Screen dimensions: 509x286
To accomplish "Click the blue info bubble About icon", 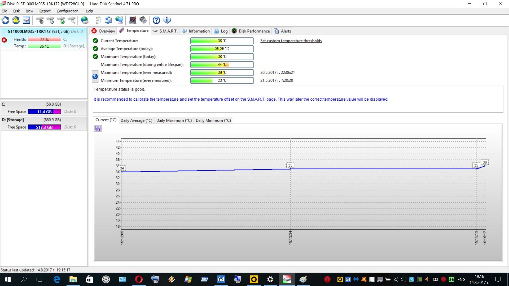I will pos(167,20).
